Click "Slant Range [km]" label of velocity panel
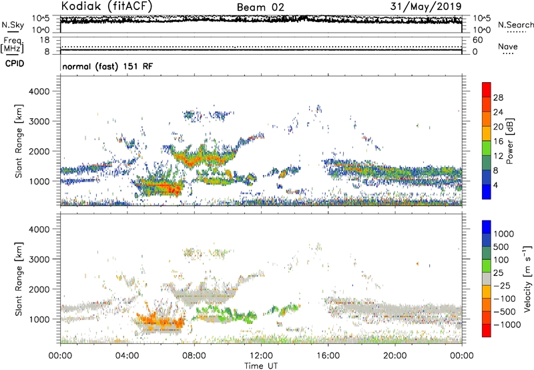Screen dimensions: 534x370 [19, 279]
